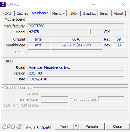This screenshot has width=130, height=132.
Task: Open the Caches tab
Action: 22,13
